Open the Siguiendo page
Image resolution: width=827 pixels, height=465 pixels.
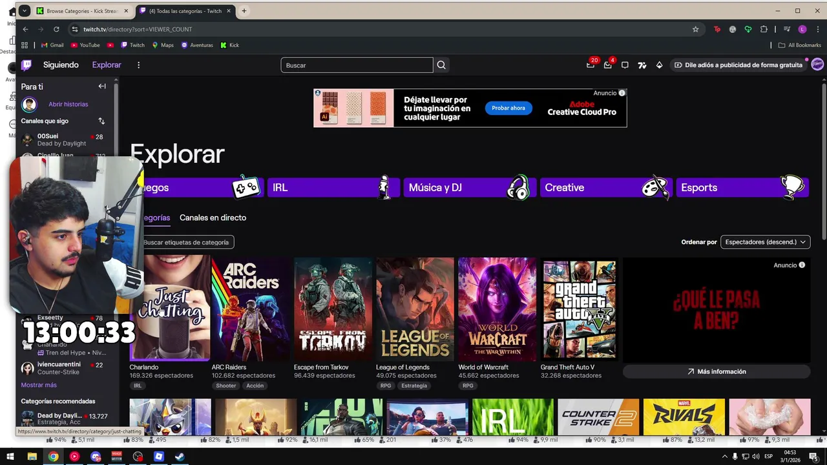pyautogui.click(x=61, y=65)
